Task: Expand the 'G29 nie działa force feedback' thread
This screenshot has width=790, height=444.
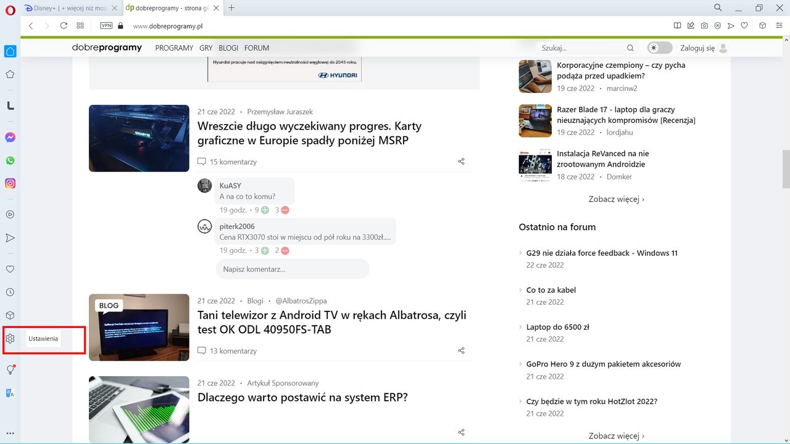Action: [602, 253]
